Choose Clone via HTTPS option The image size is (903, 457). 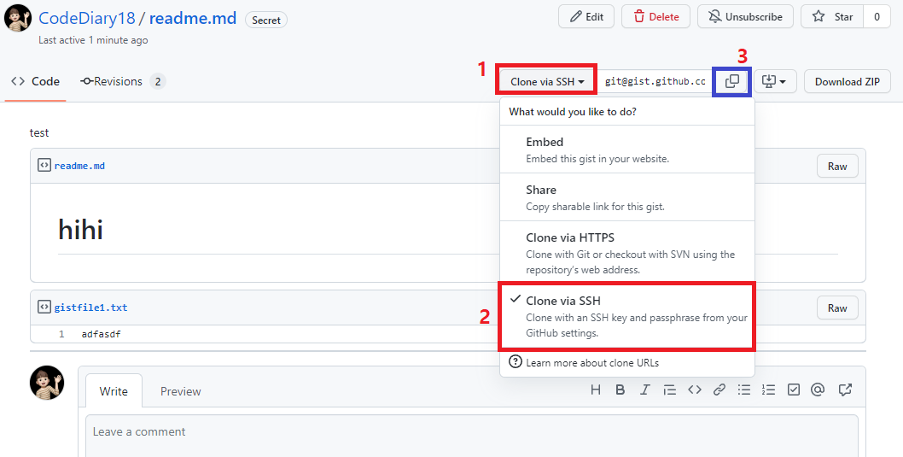627,252
